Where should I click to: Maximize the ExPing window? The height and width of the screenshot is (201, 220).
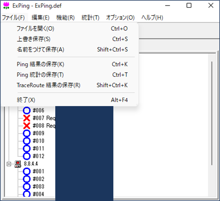tap(189, 6)
